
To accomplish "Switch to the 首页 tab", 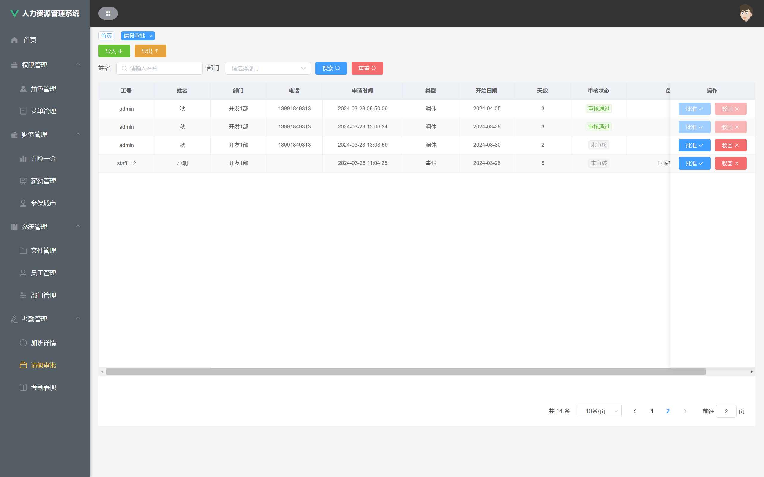I will (x=106, y=36).
